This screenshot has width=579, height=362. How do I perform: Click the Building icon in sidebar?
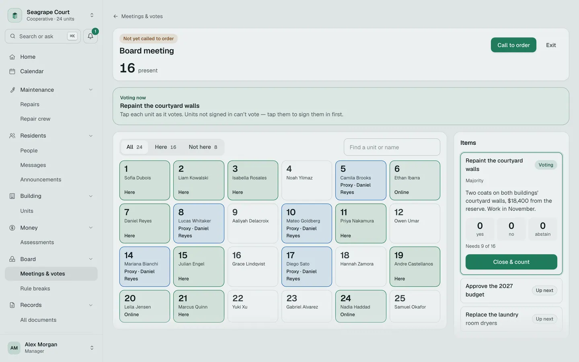(12, 196)
